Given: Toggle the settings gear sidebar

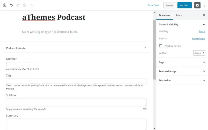Looking at the screenshot, I should (x=197, y=5).
